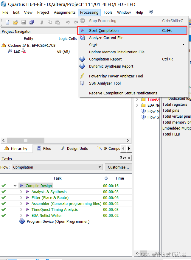Open Compilation Report from the menu

coord(105,59)
